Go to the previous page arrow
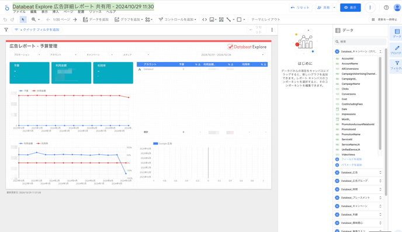The image size is (402, 232). coord(48,19)
